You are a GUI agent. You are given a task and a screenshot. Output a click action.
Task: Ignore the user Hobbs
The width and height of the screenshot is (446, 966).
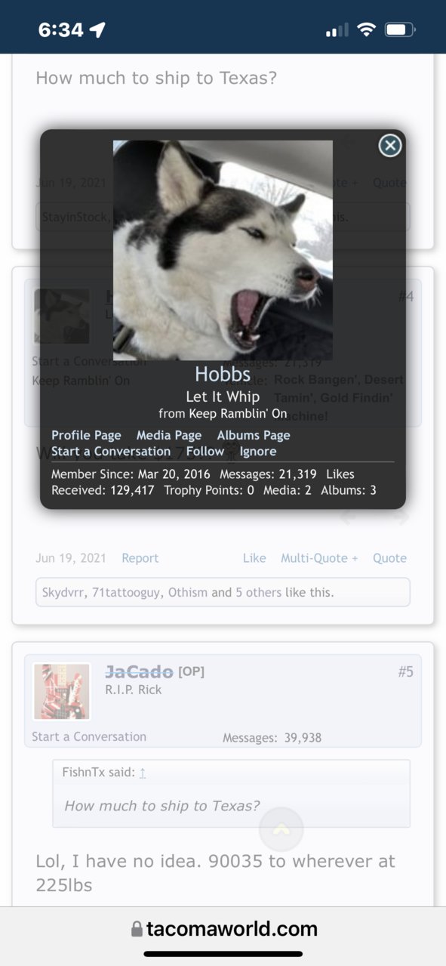[258, 452]
